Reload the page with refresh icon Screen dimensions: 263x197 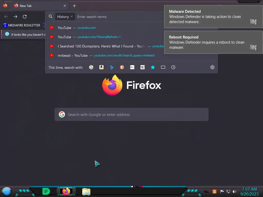tap(25, 17)
